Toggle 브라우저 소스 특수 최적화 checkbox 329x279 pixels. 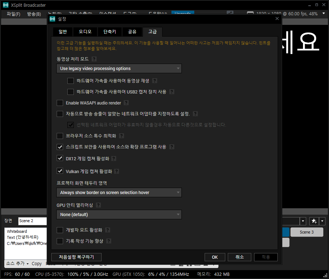(x=60, y=136)
